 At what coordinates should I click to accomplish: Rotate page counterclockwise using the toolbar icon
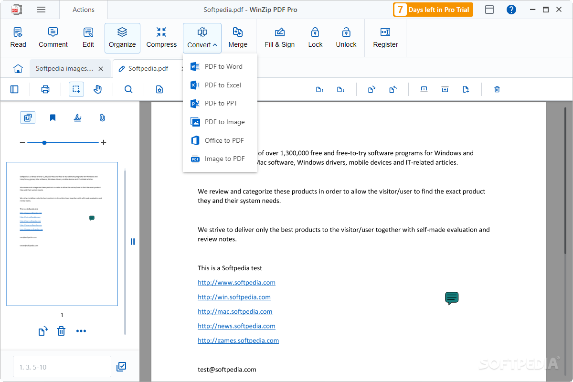(x=393, y=89)
